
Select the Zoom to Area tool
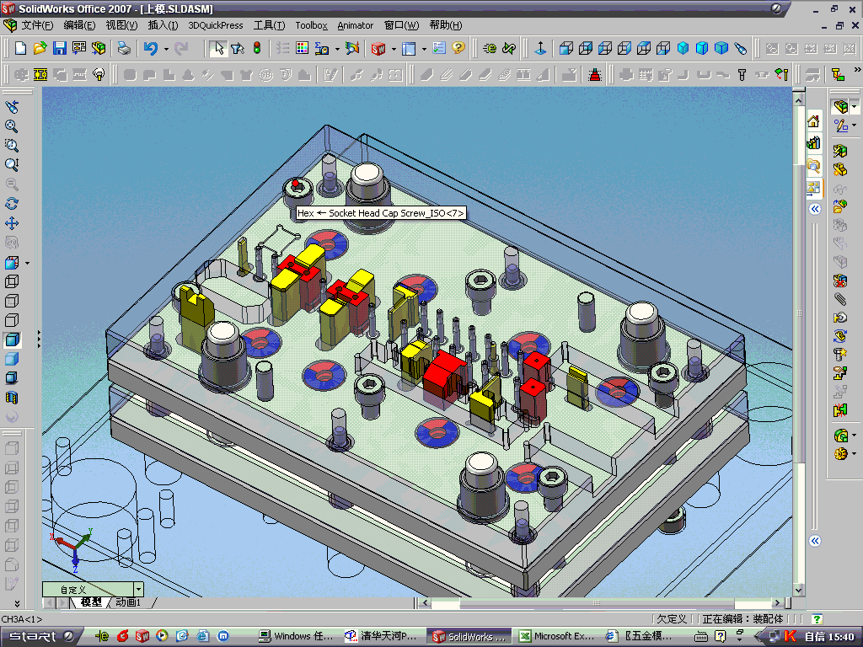coord(12,145)
